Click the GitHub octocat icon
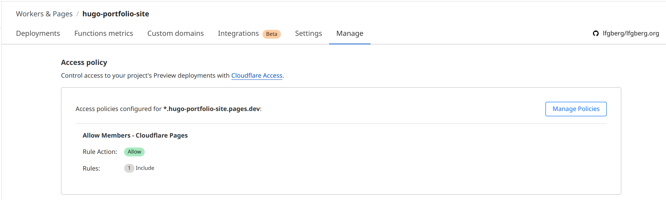Image resolution: width=666 pixels, height=200 pixels. (595, 33)
